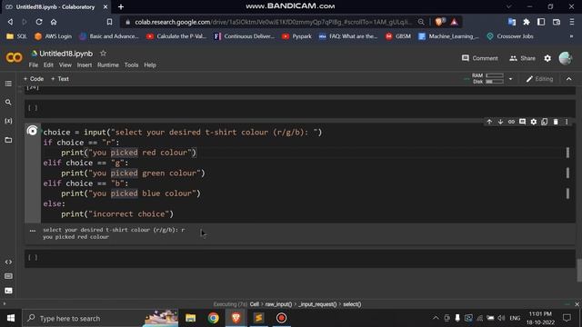Open the variables {x} panel
Screen dimensions: 582x327
8,121
